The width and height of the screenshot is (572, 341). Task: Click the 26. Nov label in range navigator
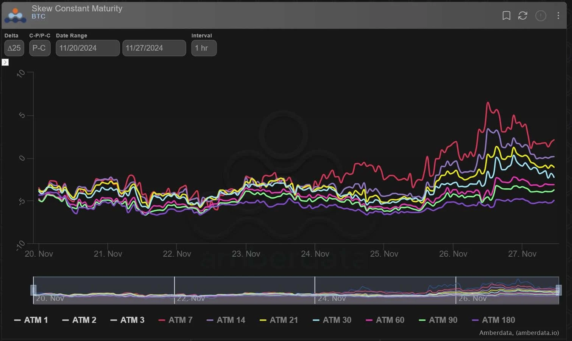pyautogui.click(x=472, y=298)
